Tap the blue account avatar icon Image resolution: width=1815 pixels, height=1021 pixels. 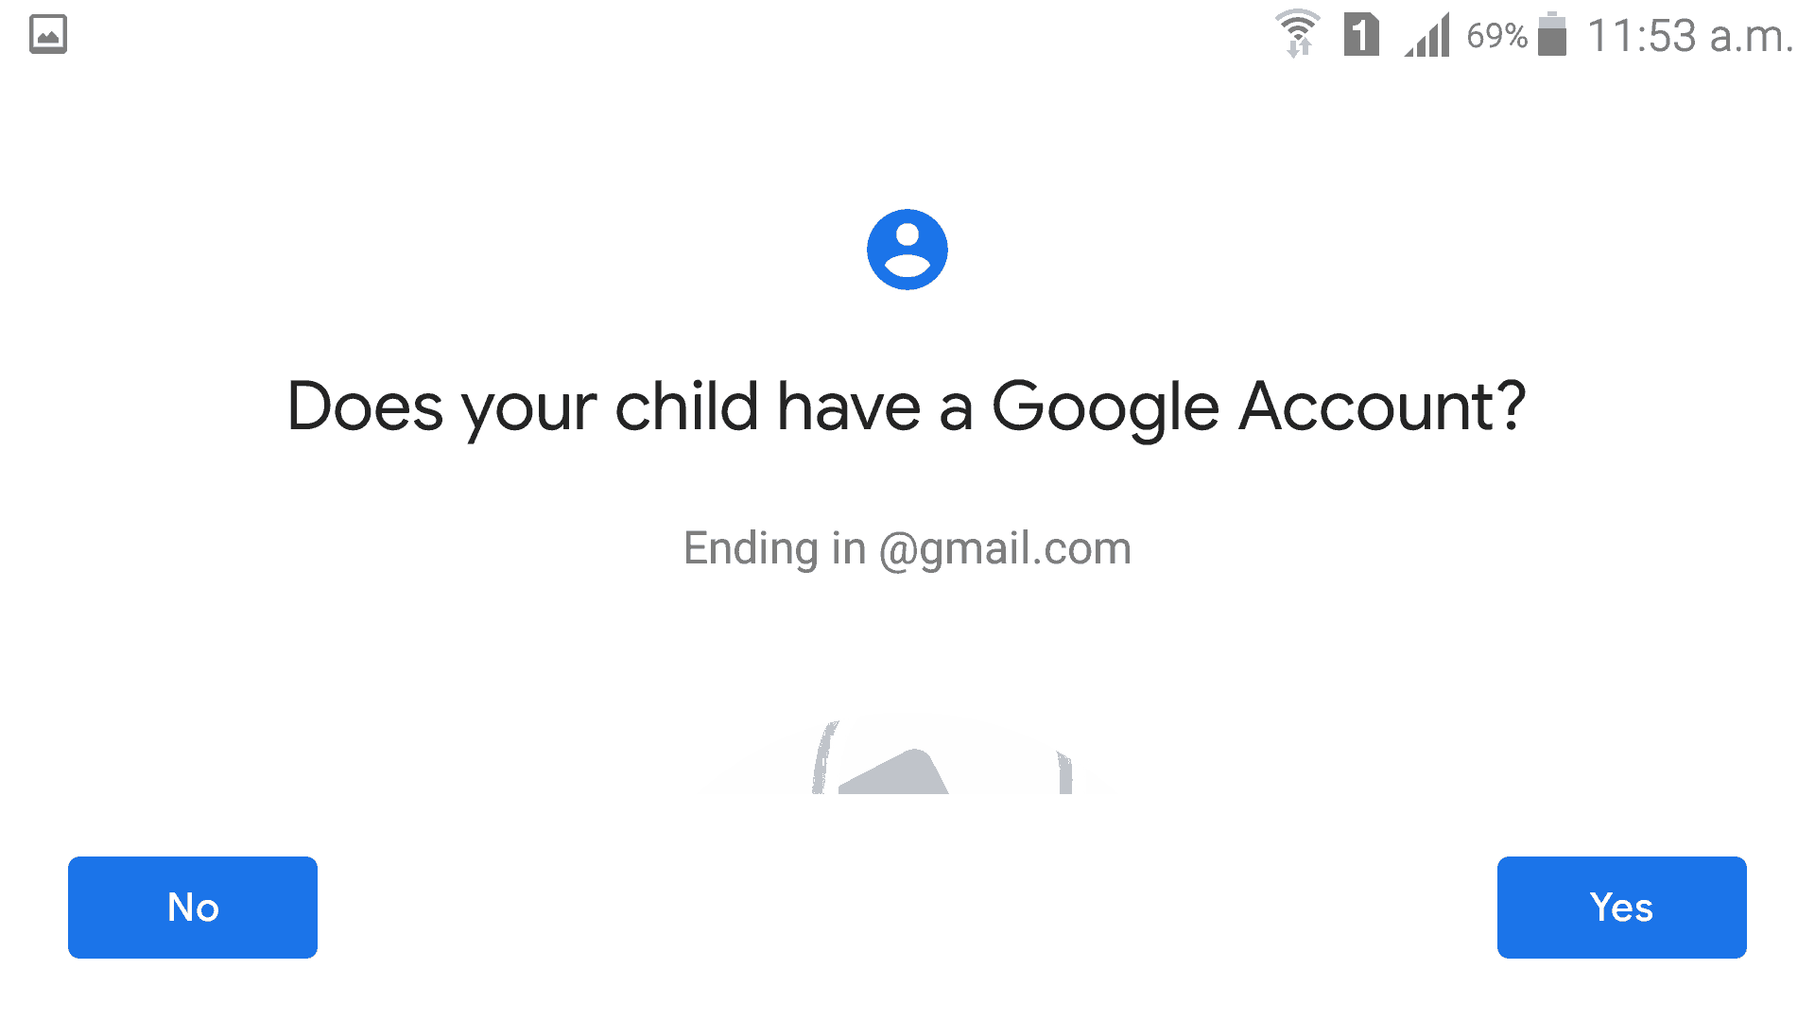[x=907, y=250]
